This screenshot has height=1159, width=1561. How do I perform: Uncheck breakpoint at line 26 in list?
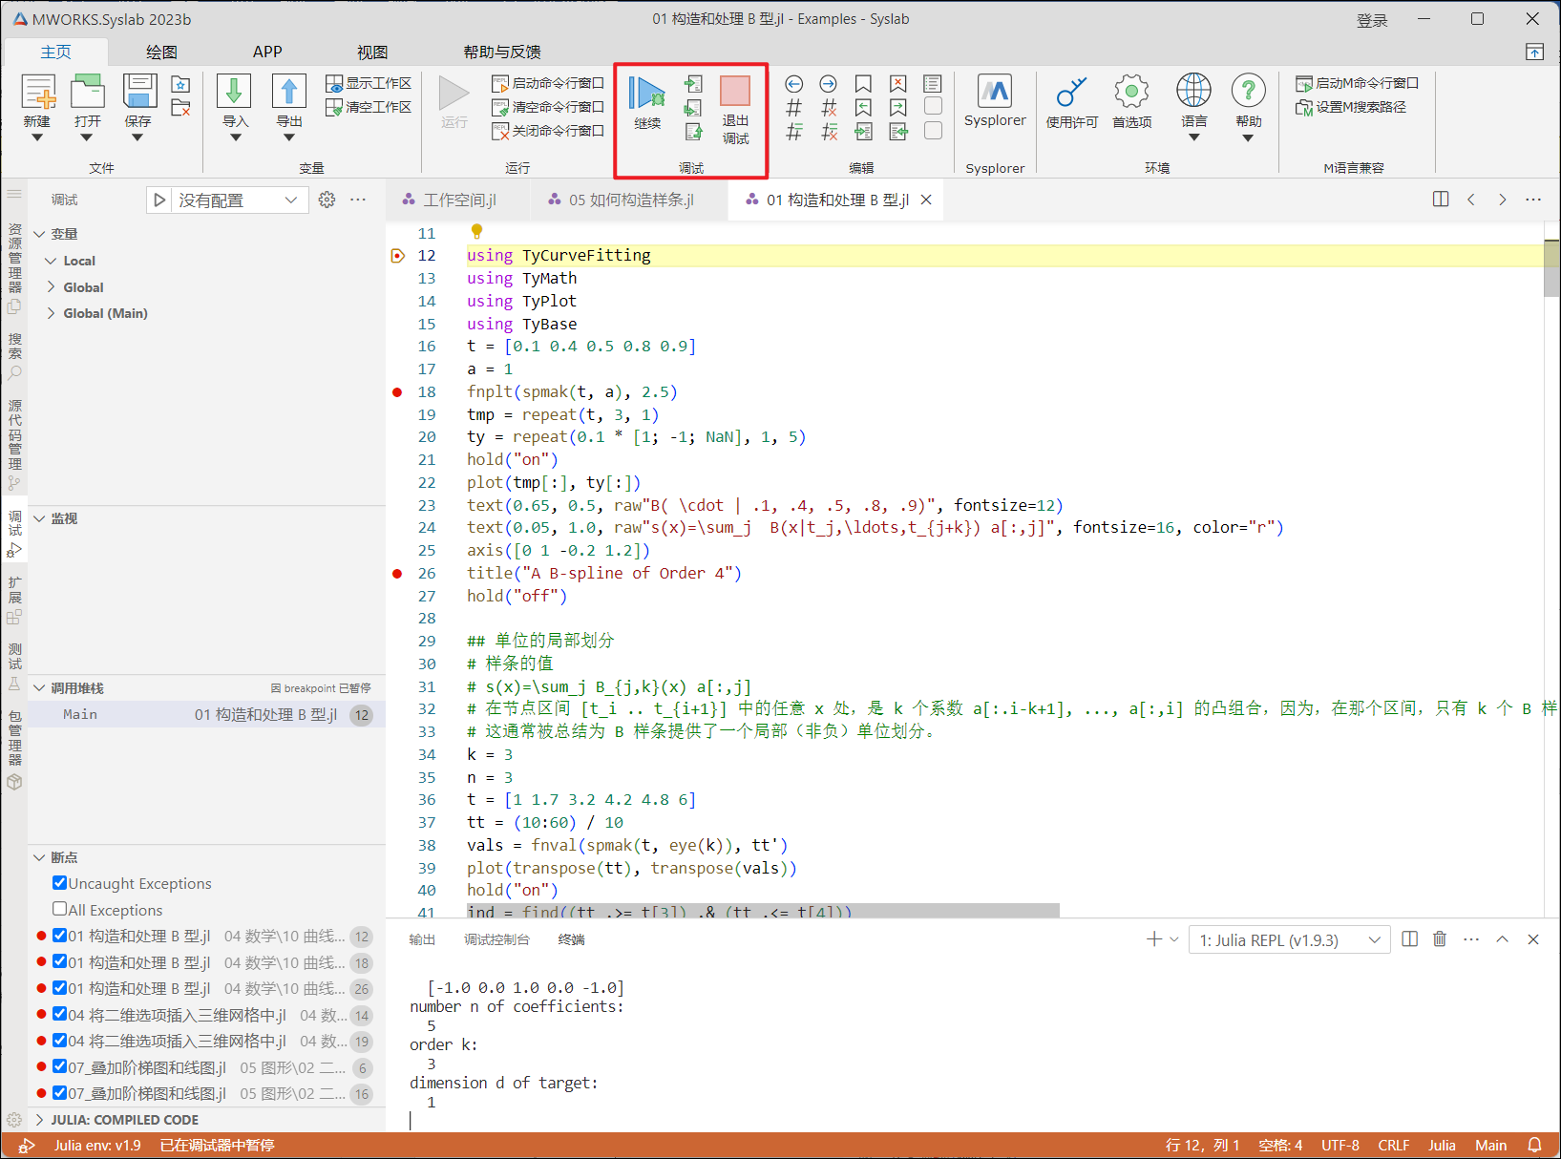point(60,988)
